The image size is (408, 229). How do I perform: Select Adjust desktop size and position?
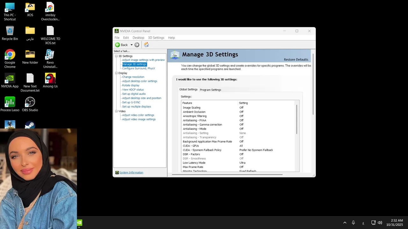point(142,98)
